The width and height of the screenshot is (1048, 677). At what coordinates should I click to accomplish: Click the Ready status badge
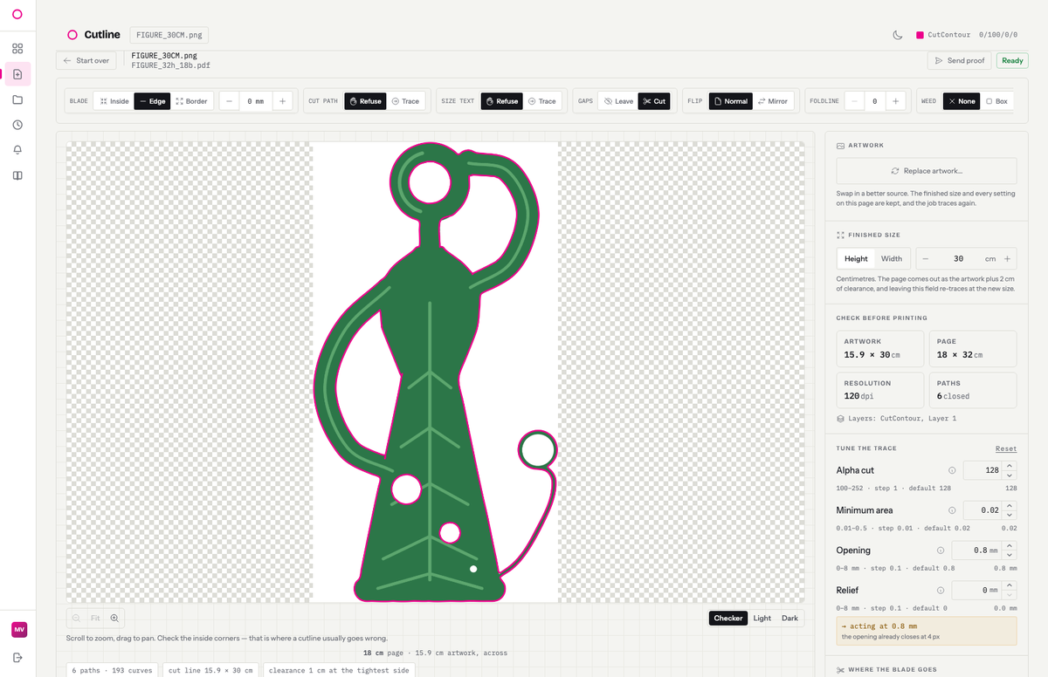click(x=1012, y=60)
